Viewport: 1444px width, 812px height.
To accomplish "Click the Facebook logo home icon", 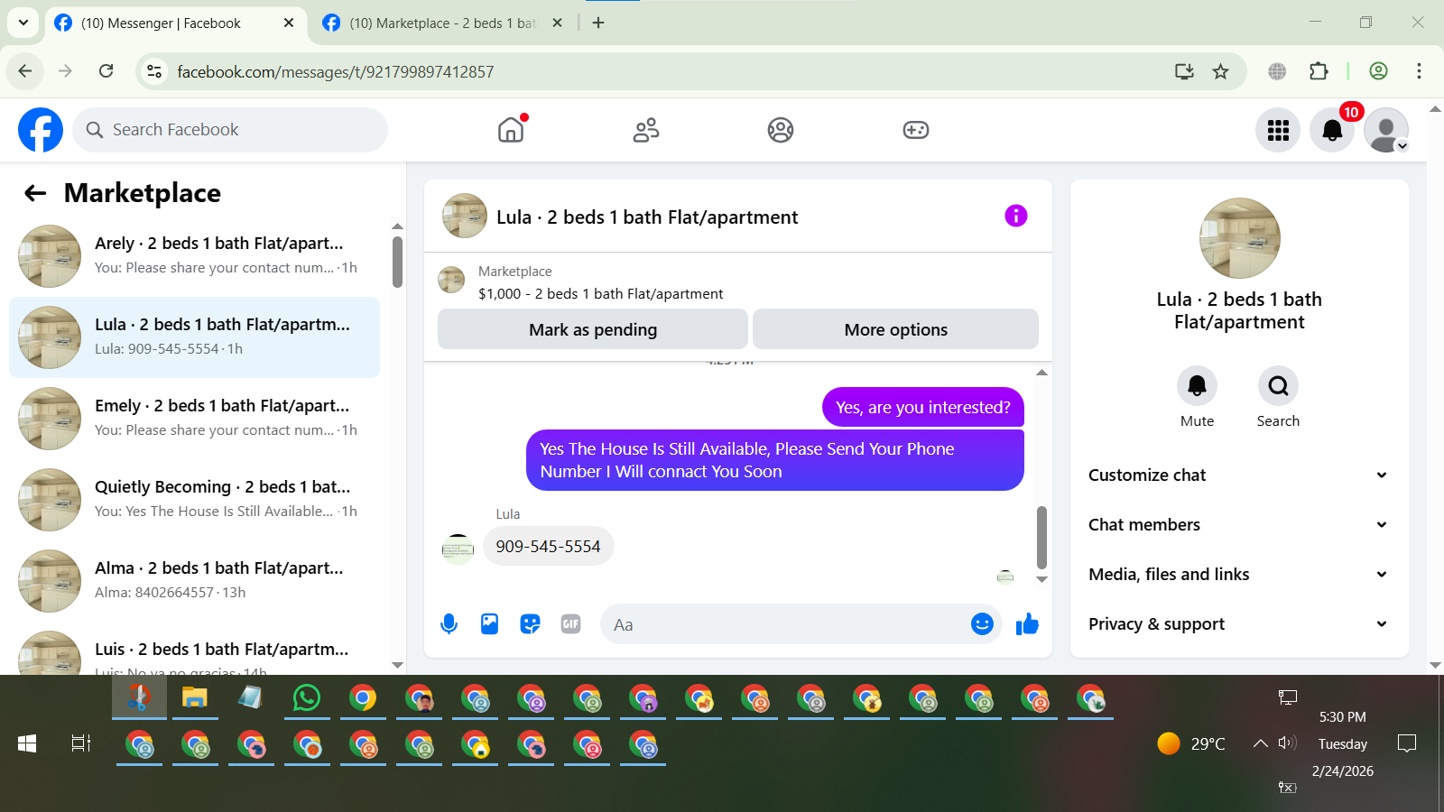I will [x=41, y=130].
